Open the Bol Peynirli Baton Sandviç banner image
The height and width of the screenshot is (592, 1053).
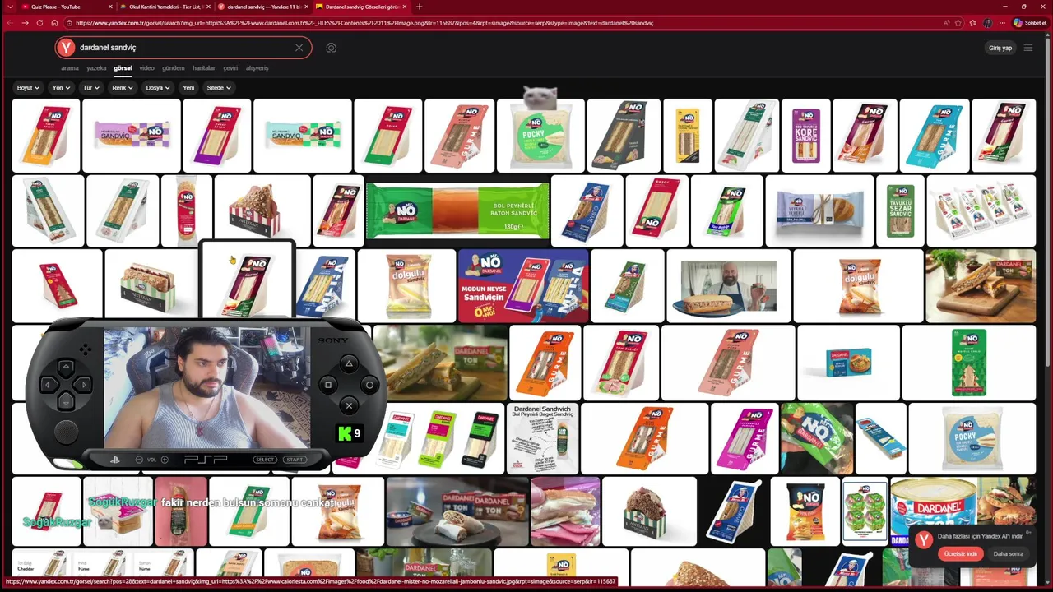pyautogui.click(x=457, y=211)
